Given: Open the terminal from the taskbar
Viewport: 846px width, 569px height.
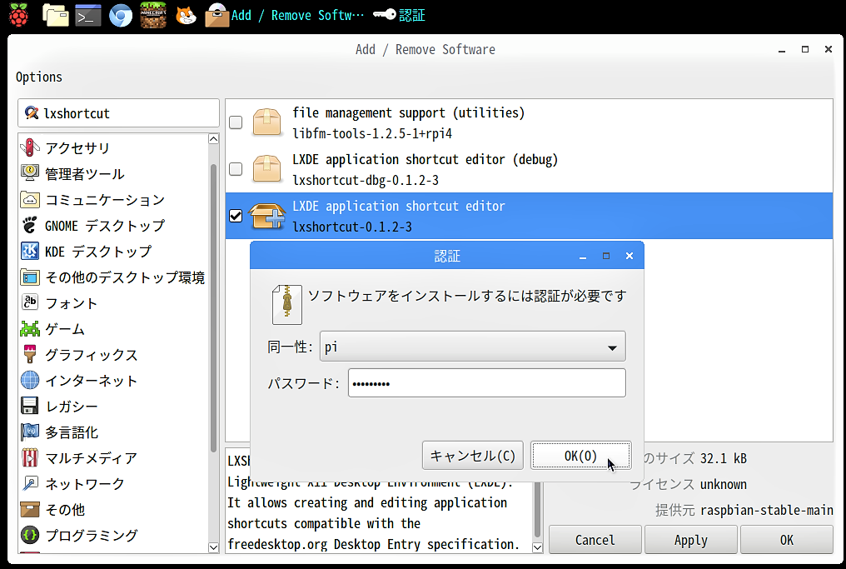Looking at the screenshot, I should pos(88,15).
